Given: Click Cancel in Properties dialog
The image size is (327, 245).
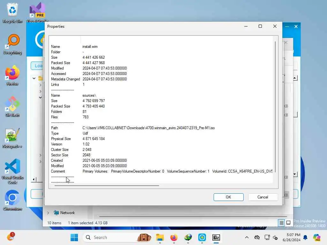Looking at the screenshot, I should [x=263, y=197].
